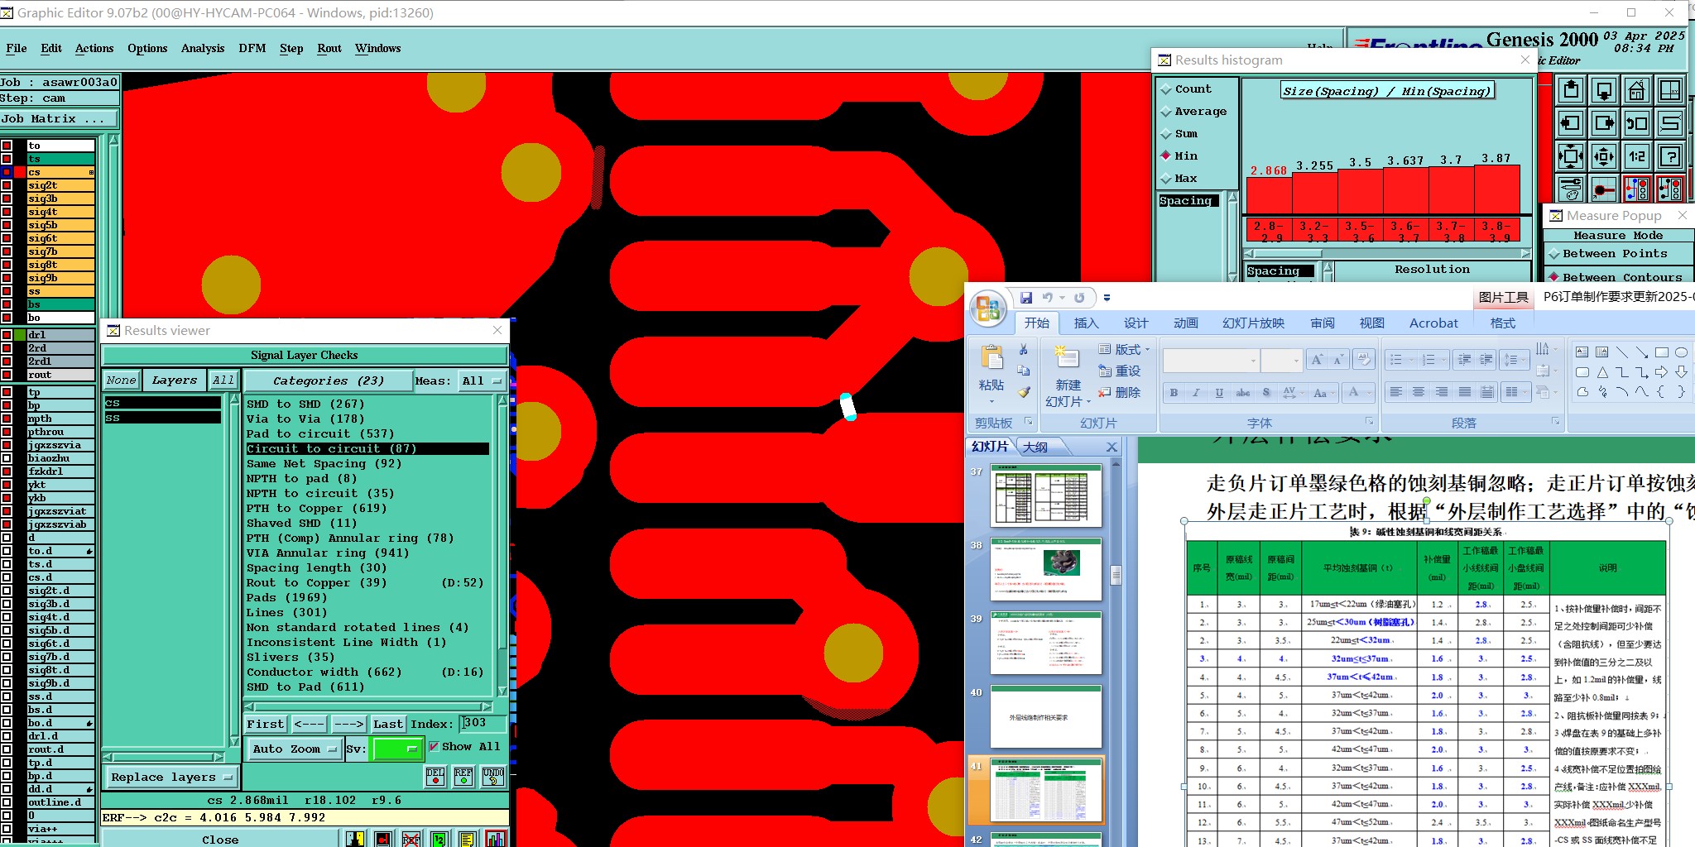Open the font size combo box in PowerPoint

pos(1282,361)
